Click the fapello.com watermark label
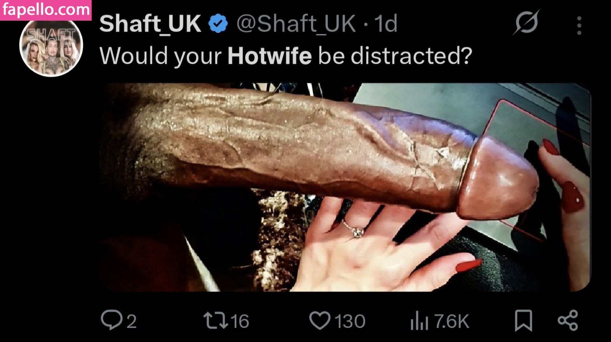The width and height of the screenshot is (611, 342). (46, 10)
